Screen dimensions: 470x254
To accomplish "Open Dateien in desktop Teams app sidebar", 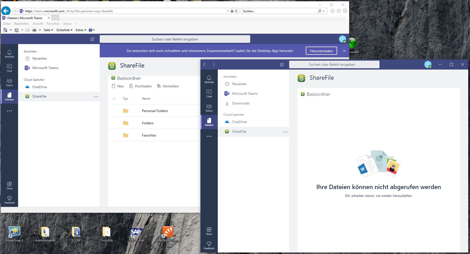I will coord(209,122).
